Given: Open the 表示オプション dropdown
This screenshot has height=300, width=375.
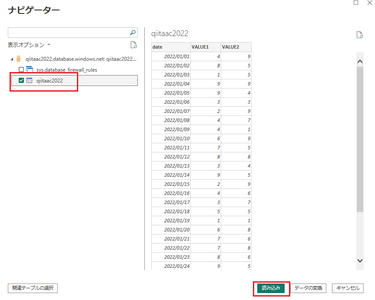Looking at the screenshot, I should (29, 45).
